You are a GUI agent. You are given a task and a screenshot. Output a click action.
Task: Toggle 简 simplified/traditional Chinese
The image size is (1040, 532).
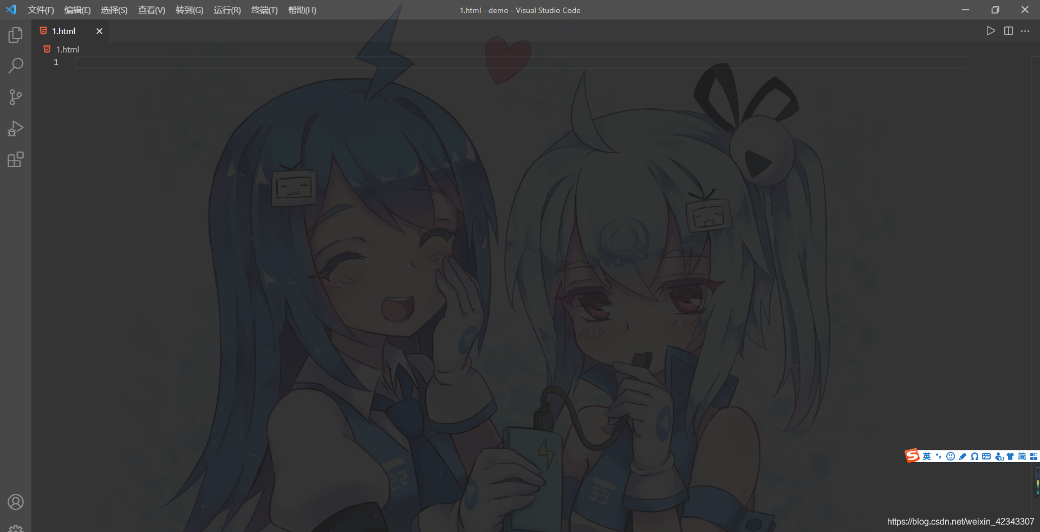pos(1022,456)
